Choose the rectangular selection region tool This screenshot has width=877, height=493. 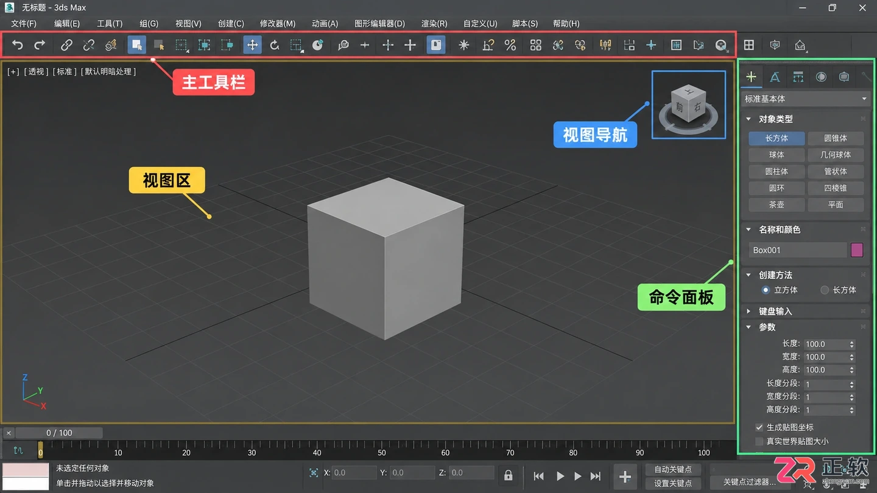coord(181,45)
